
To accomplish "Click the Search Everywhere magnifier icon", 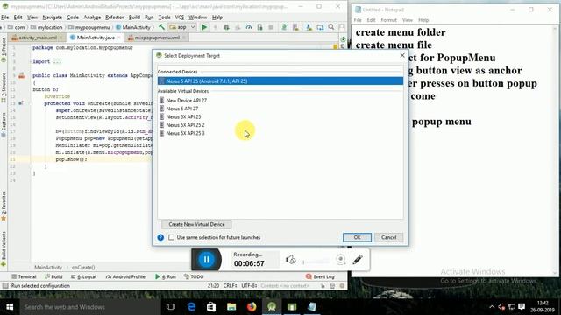I will click(x=331, y=27).
